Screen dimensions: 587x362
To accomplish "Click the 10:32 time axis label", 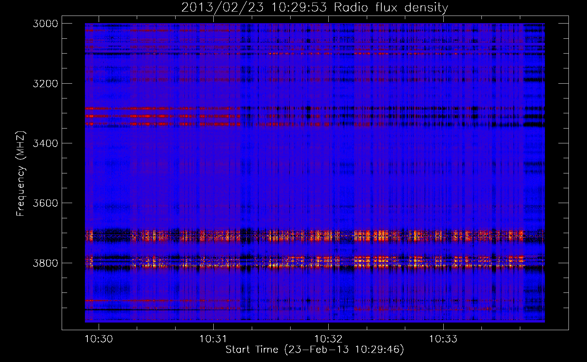I will click(x=328, y=339).
